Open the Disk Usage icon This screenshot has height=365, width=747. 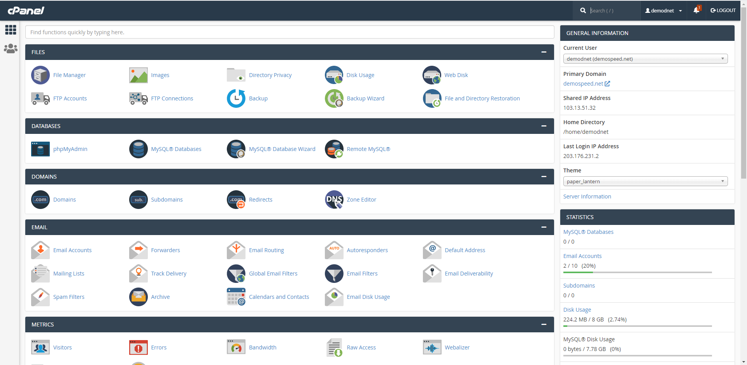[x=334, y=75]
